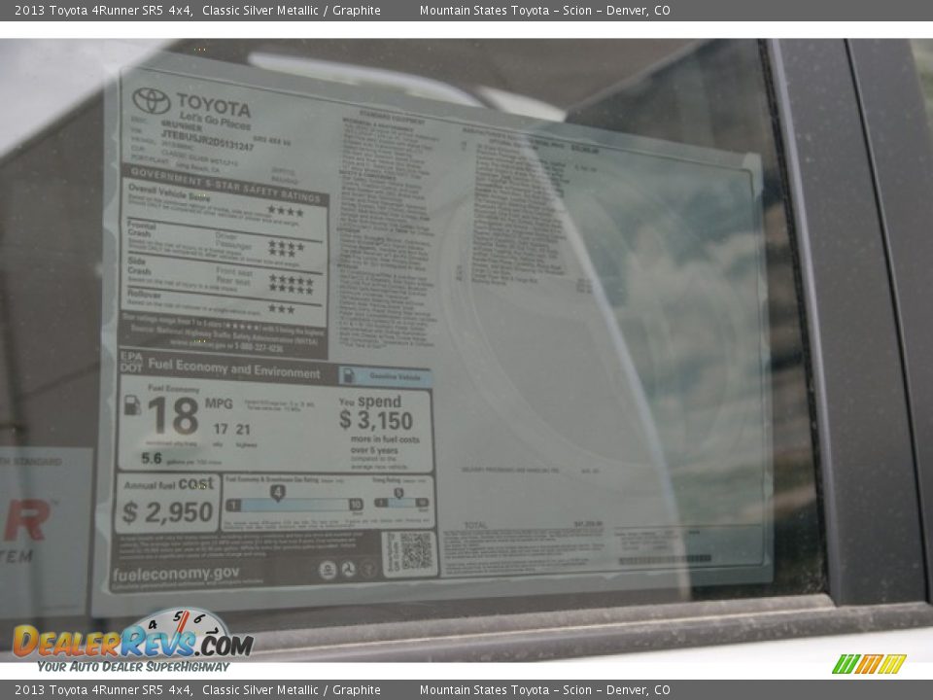This screenshot has width=933, height=700.
Task: Click the QR code on the sticker
Action: pyautogui.click(x=415, y=552)
